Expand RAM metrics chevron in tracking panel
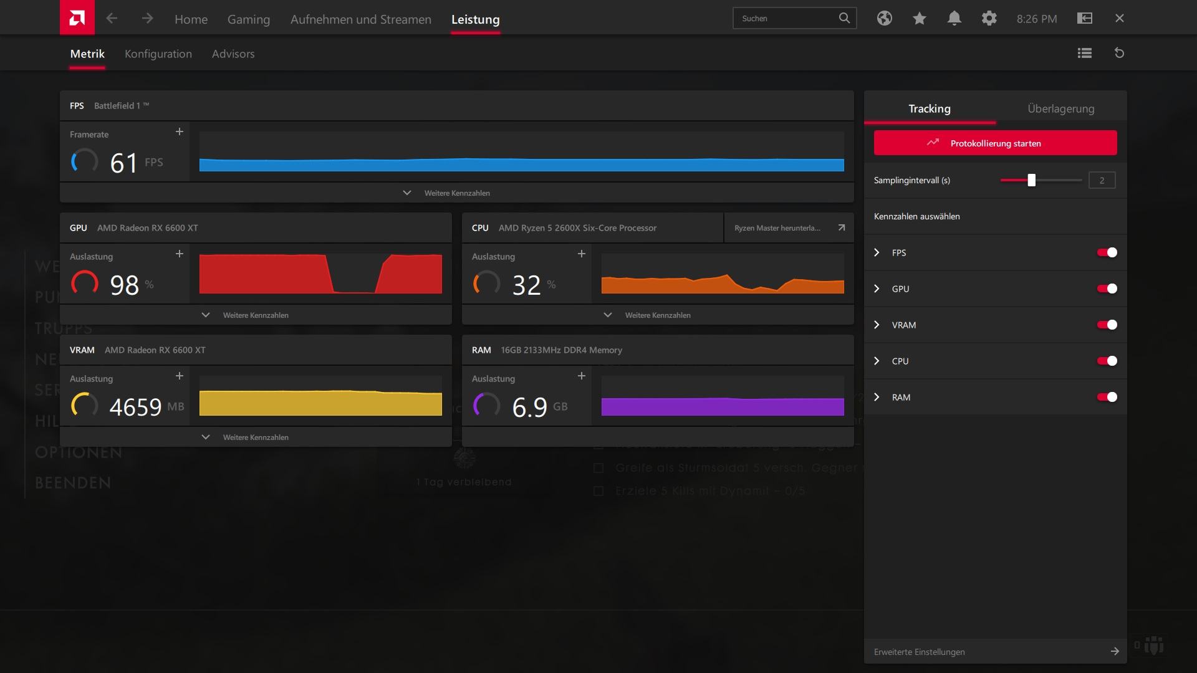 (877, 397)
